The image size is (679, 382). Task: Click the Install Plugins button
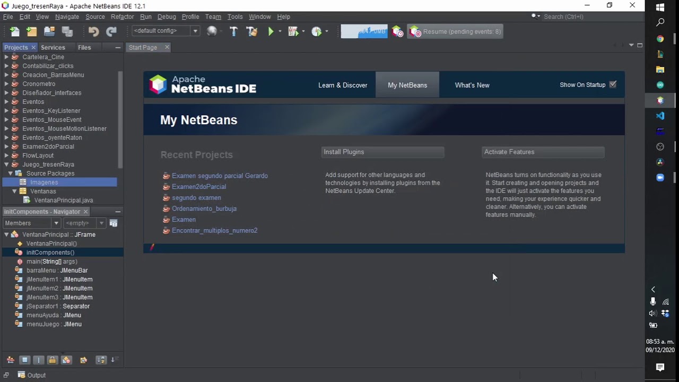point(382,152)
